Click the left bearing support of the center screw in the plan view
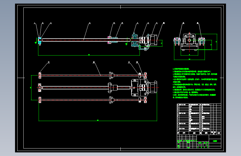The width and height of the screenshot is (241, 156). coord(40,88)
